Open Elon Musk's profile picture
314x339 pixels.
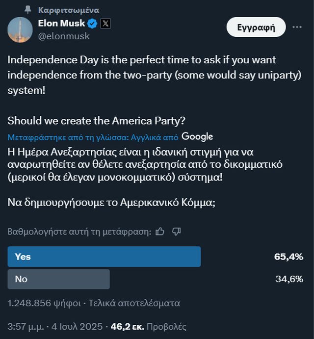[x=20, y=29]
